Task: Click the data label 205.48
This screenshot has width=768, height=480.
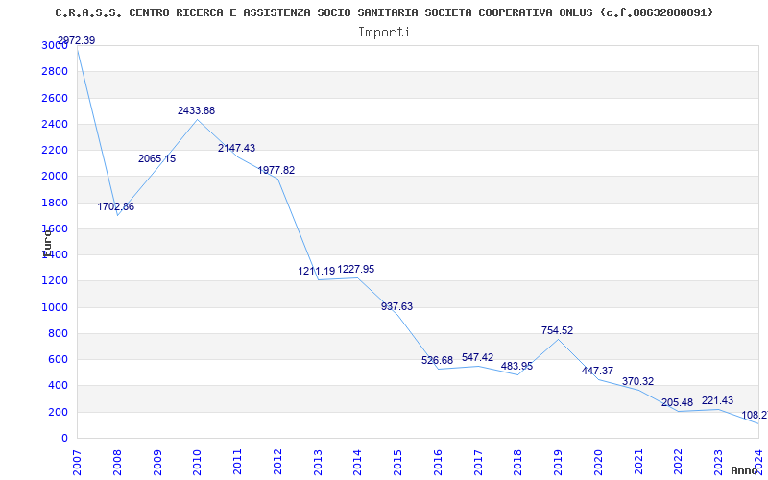Action: (x=678, y=402)
